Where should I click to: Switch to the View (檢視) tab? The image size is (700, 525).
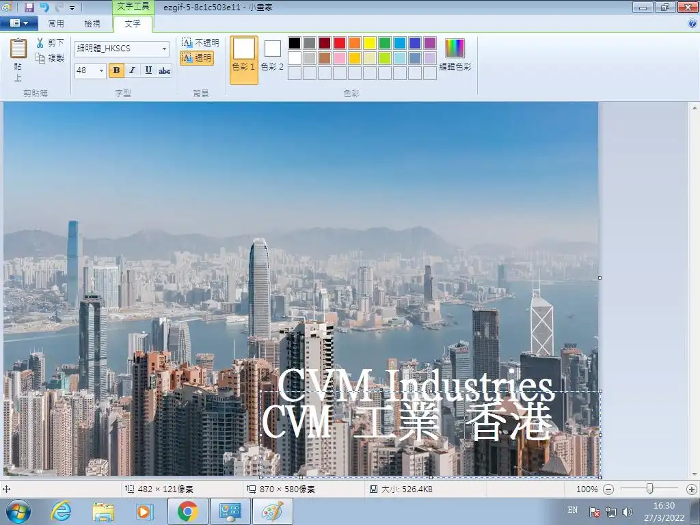92,23
